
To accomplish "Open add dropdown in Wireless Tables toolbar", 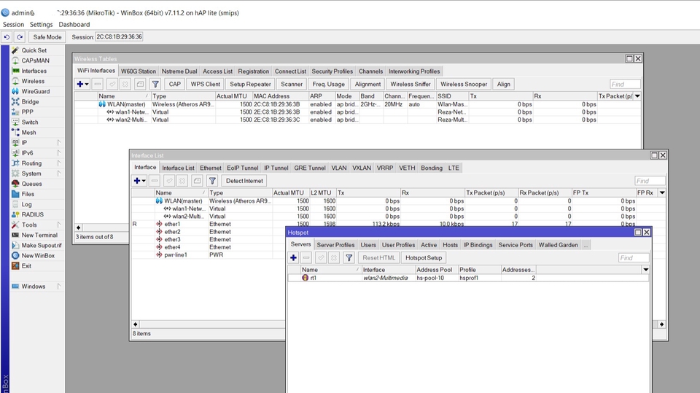I will point(87,84).
